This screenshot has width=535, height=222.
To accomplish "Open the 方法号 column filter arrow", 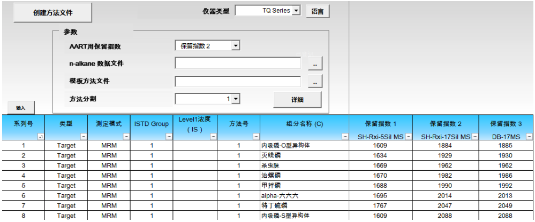I will click(x=255, y=137).
